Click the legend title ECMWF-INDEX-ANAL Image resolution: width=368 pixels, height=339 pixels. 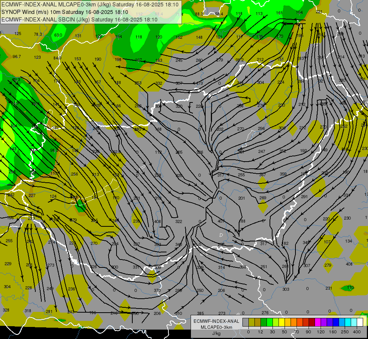point(217,321)
